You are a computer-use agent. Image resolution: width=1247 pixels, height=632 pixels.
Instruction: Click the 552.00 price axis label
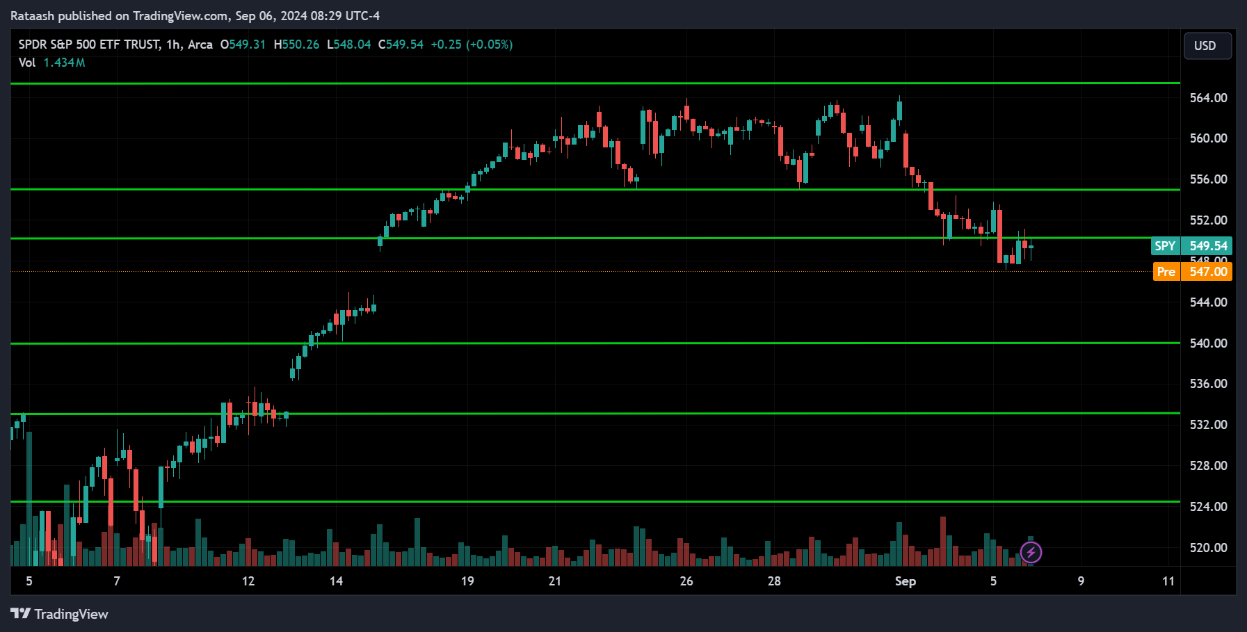click(1208, 220)
